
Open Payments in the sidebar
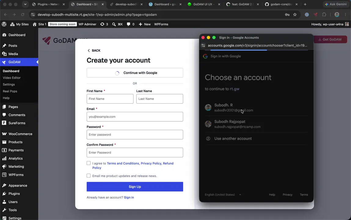16,150
